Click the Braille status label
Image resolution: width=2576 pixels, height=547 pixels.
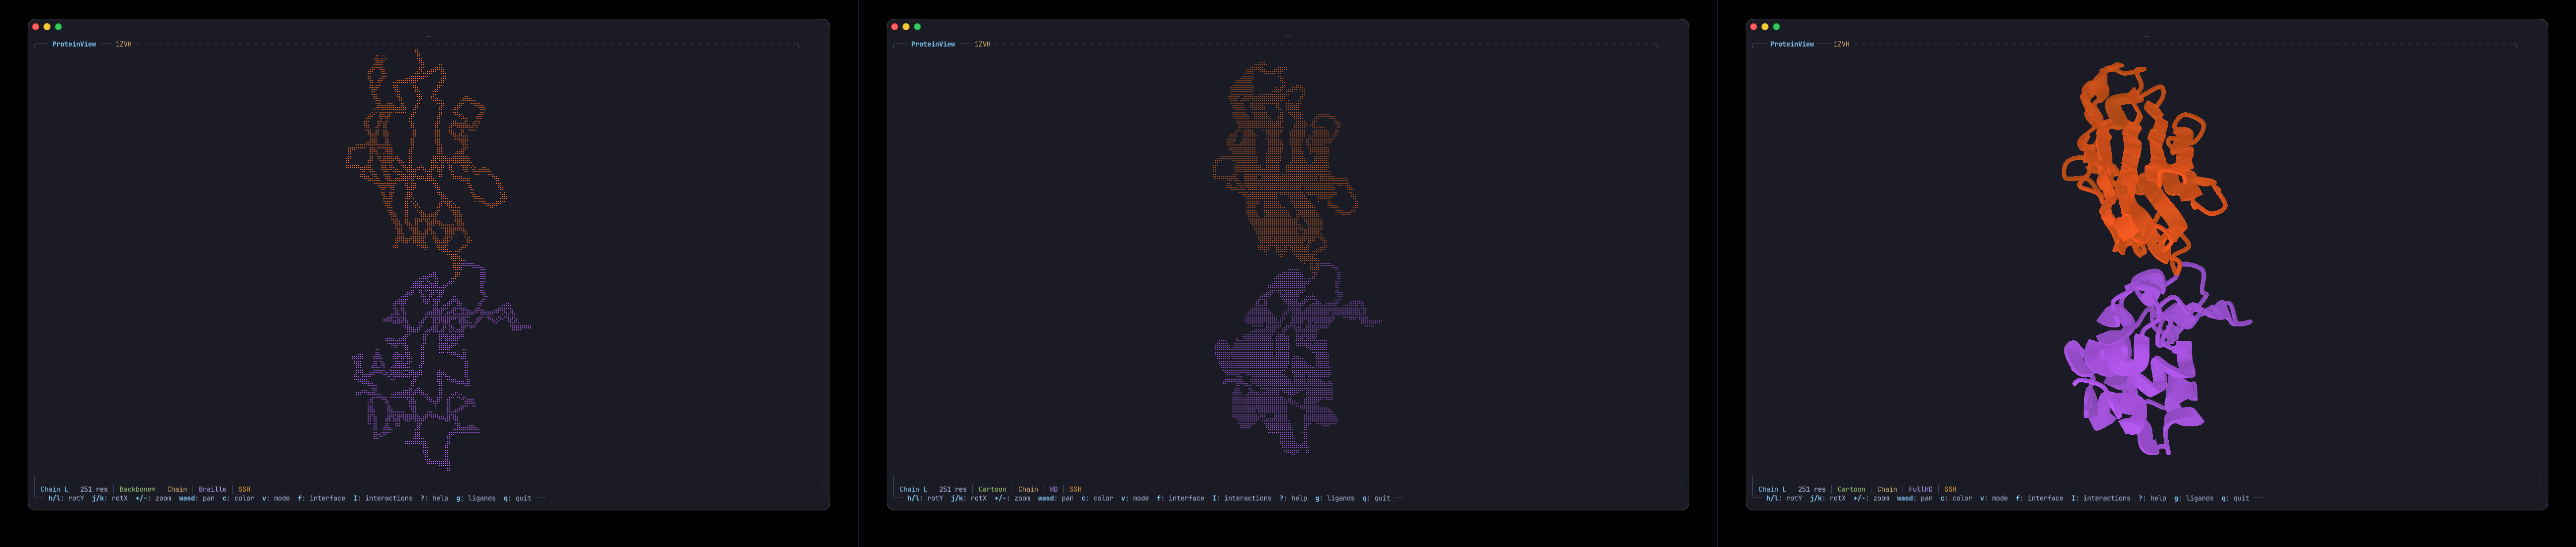click(x=212, y=489)
